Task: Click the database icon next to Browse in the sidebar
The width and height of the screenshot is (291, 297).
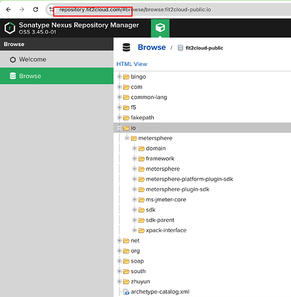Action: tap(13, 76)
